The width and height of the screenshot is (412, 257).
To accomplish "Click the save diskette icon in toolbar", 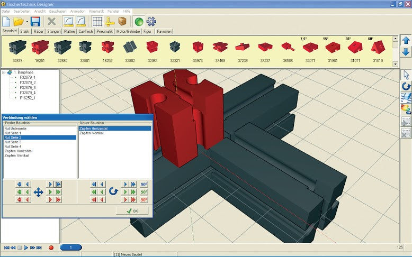I will (x=35, y=22).
